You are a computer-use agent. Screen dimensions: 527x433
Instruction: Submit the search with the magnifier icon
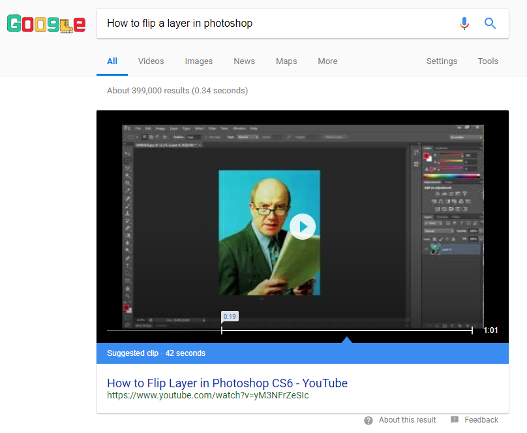[490, 24]
